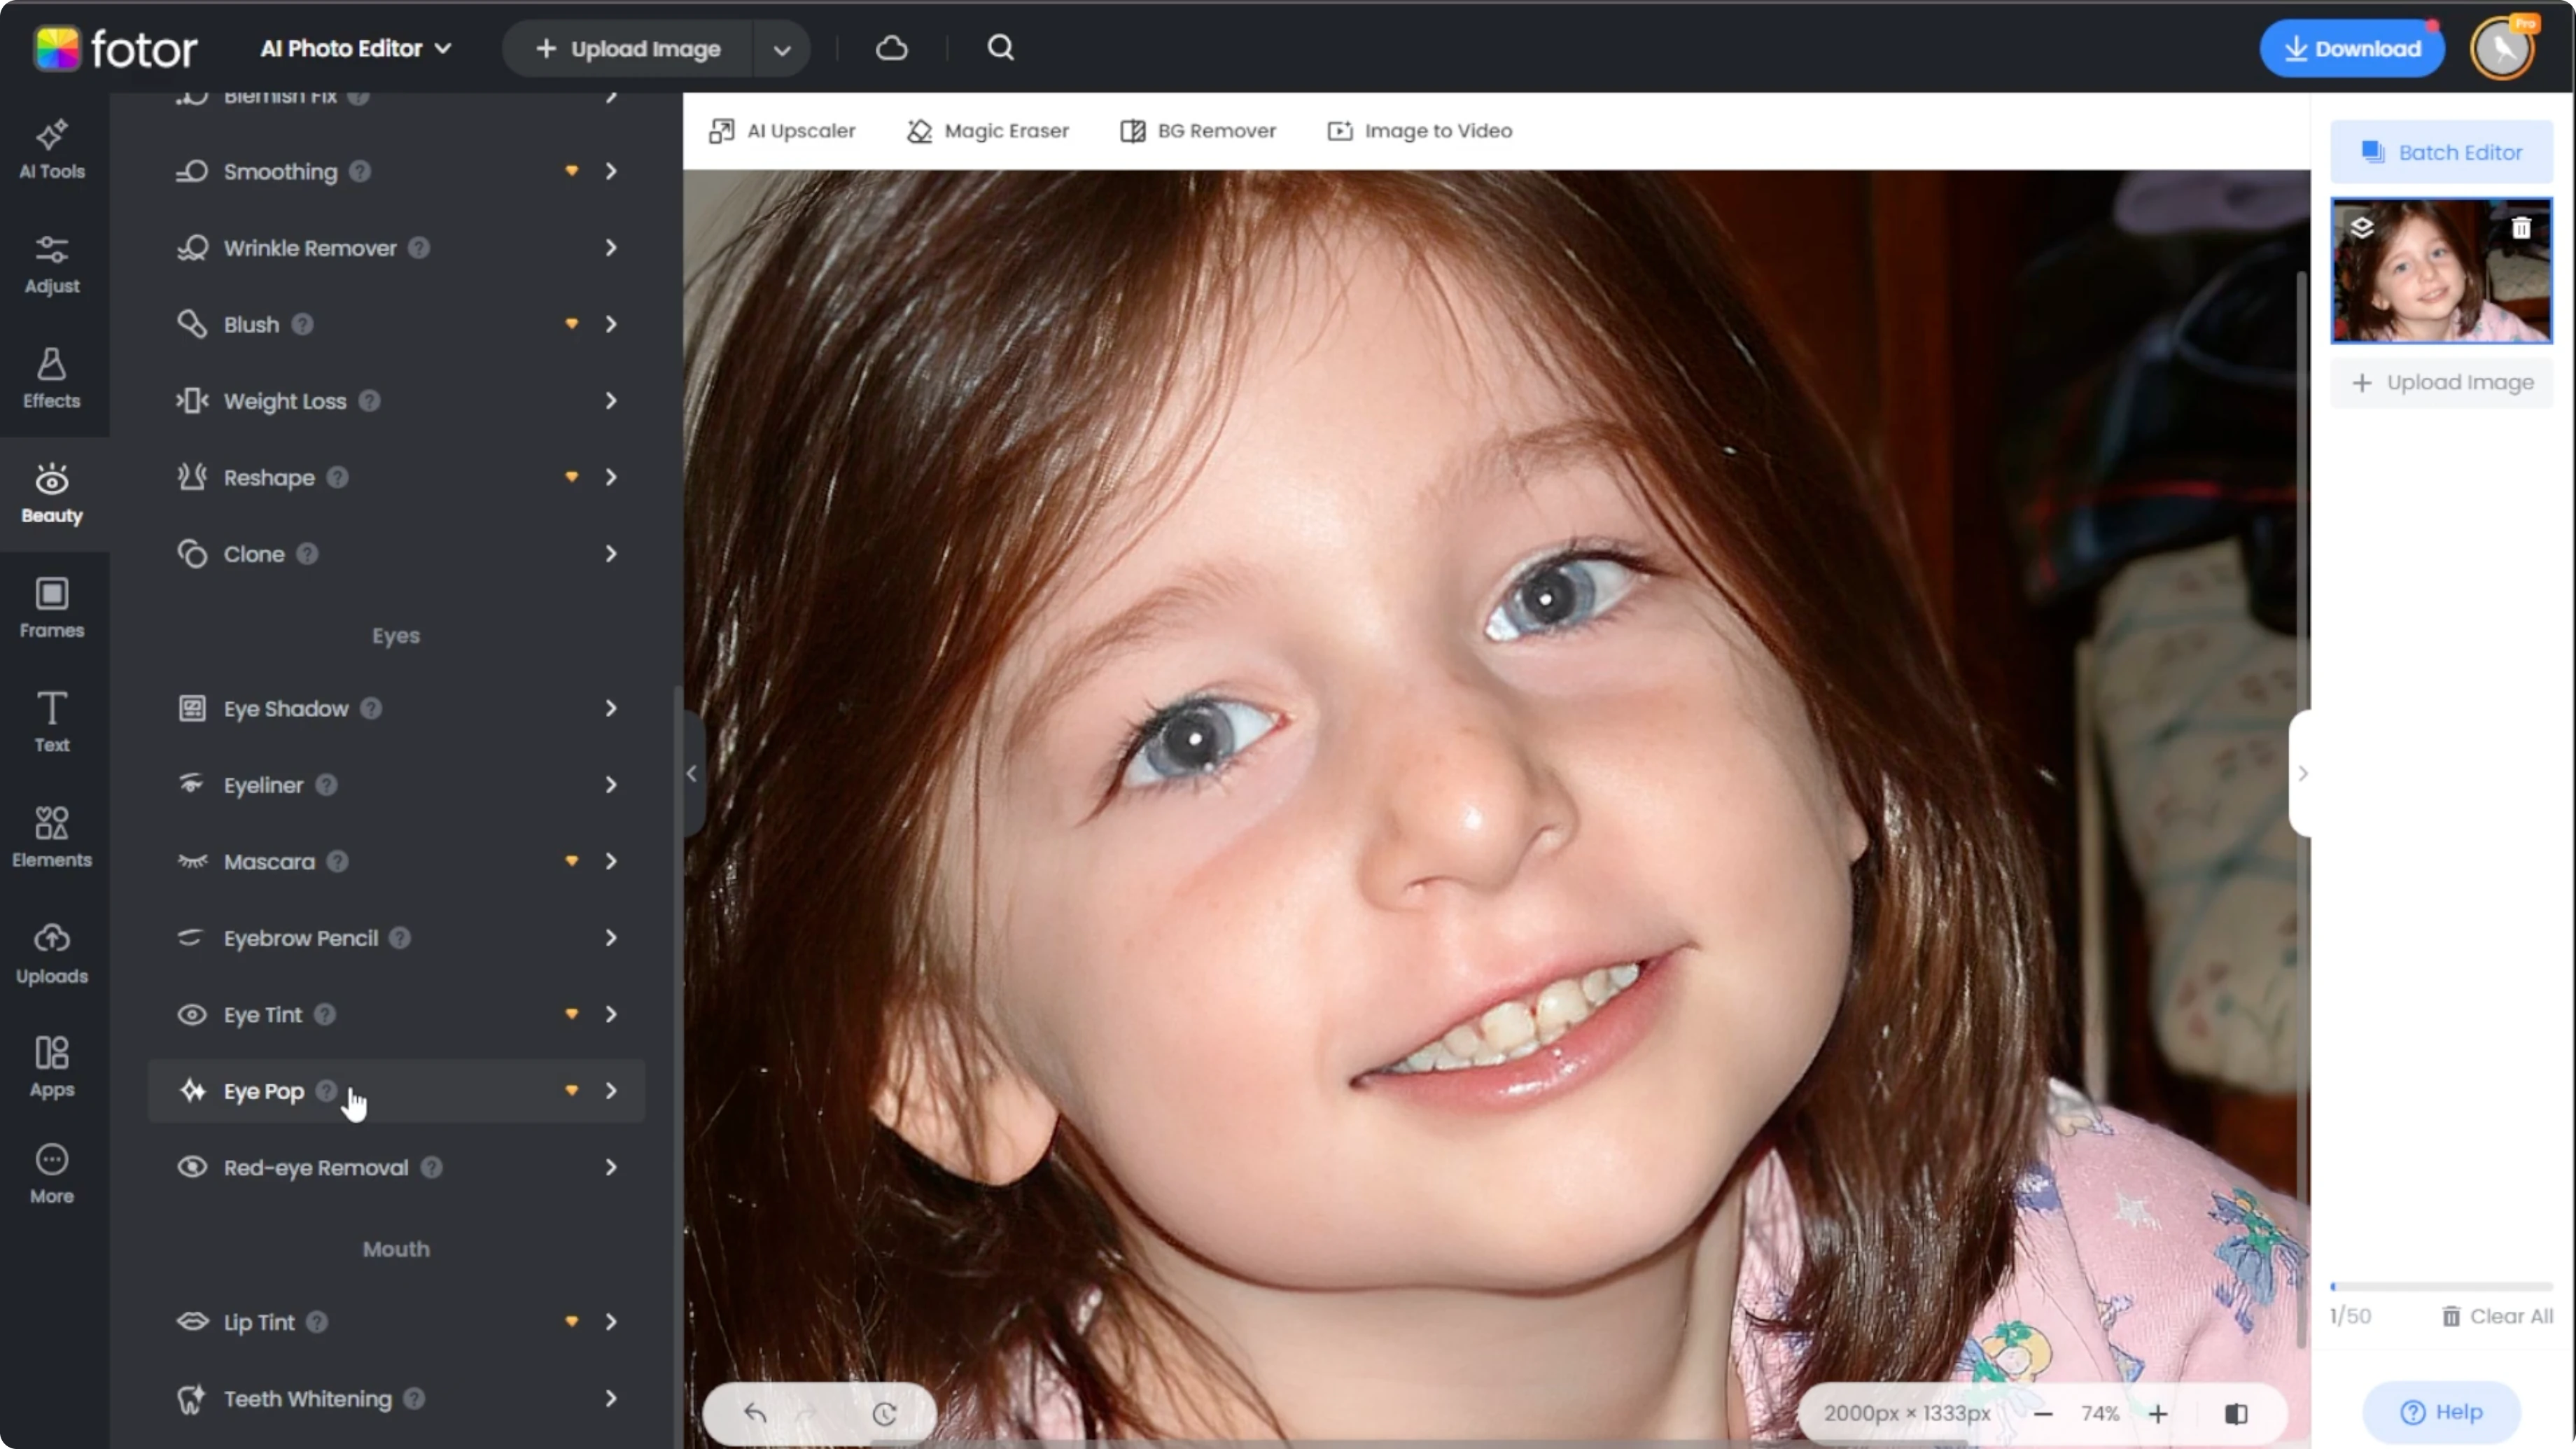Image resolution: width=2576 pixels, height=1449 pixels.
Task: Click the help icon next to Clone
Action: click(308, 554)
